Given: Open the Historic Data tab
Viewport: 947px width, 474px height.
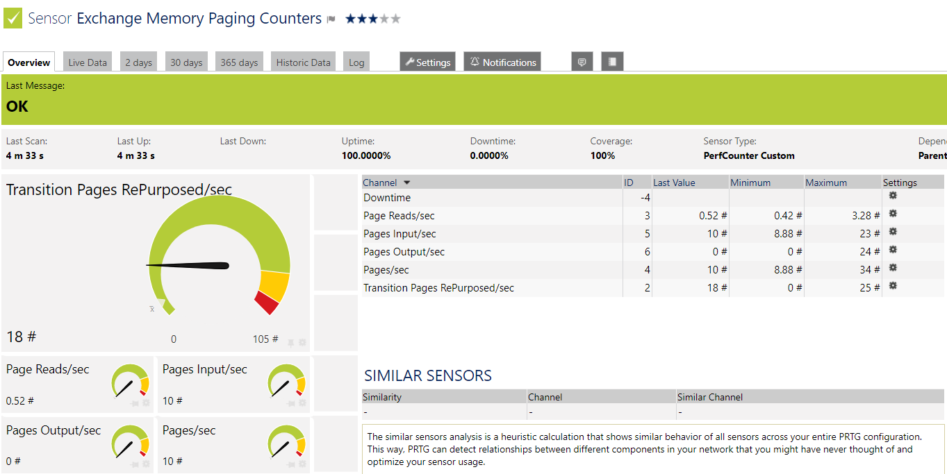Looking at the screenshot, I should pos(303,62).
